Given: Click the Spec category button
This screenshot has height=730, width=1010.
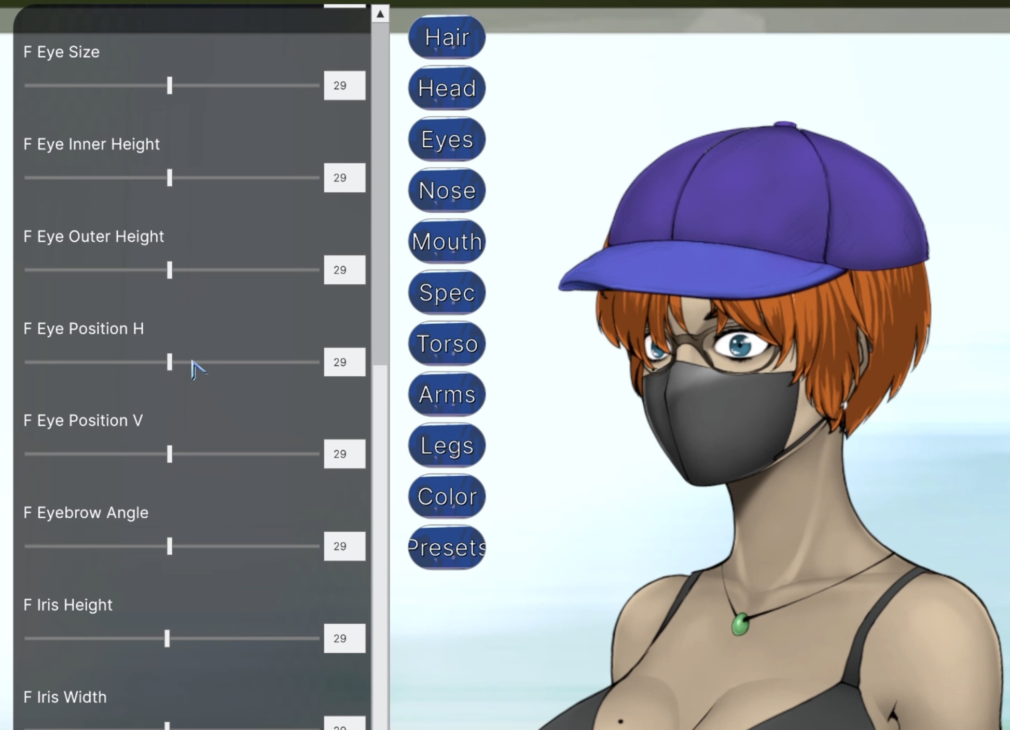Looking at the screenshot, I should (447, 293).
